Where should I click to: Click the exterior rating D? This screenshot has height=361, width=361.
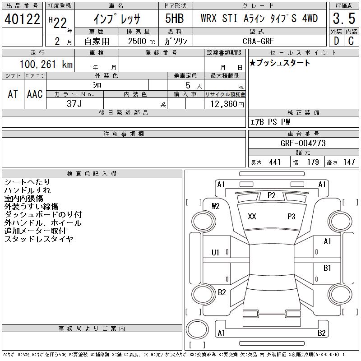click(336, 41)
